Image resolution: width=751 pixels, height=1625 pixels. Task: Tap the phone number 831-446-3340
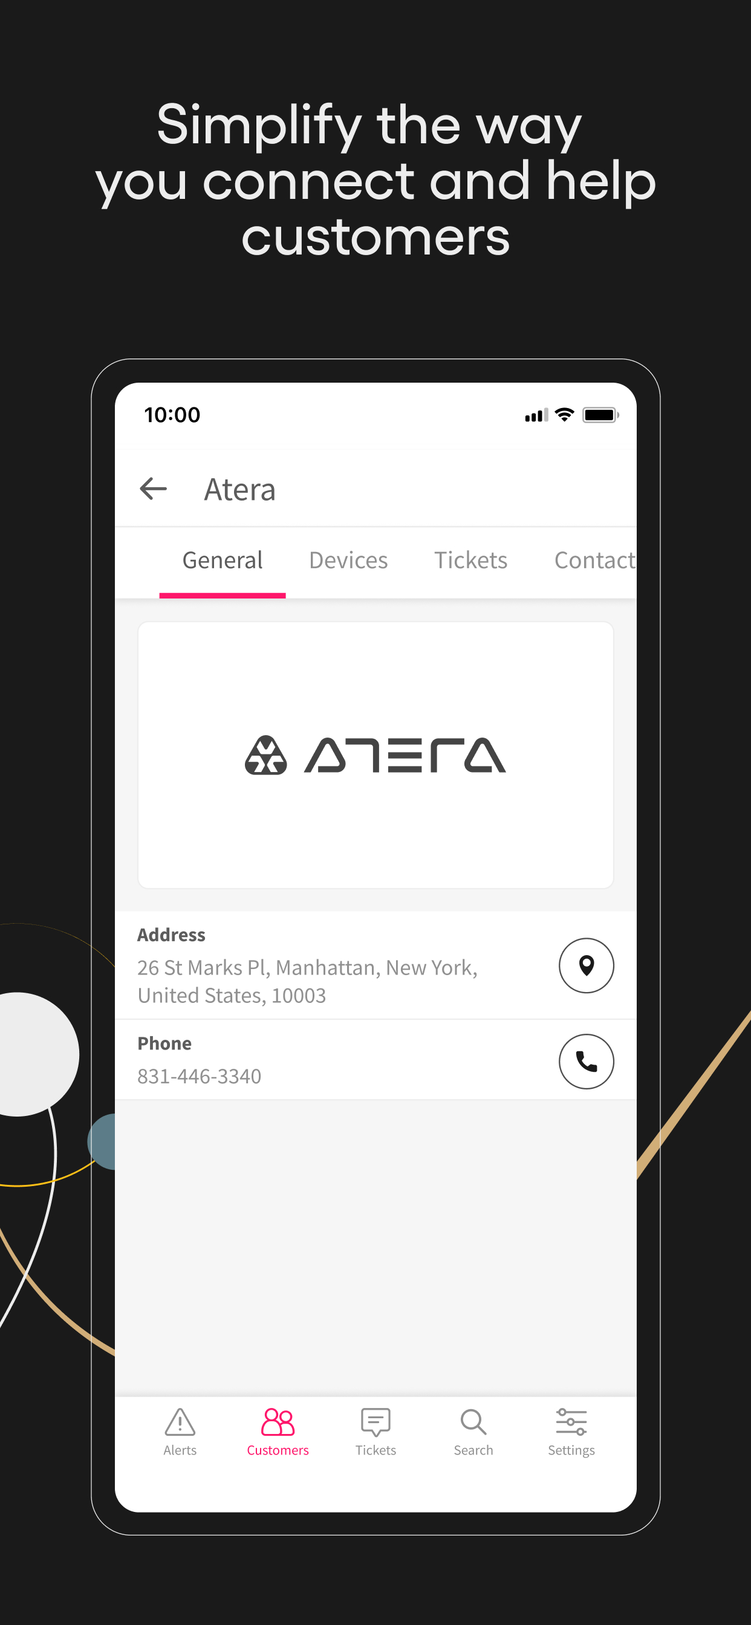click(x=200, y=1076)
